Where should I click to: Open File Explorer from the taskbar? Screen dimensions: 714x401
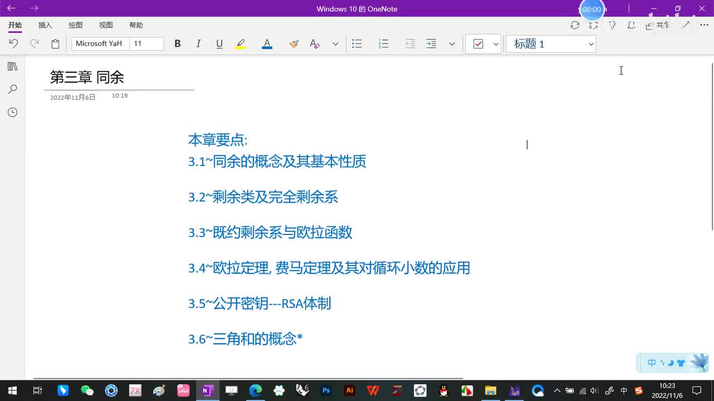[490, 390]
